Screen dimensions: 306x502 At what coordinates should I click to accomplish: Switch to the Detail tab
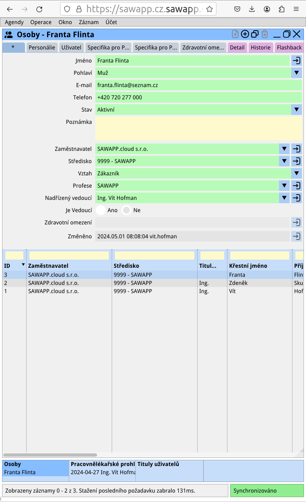[237, 47]
